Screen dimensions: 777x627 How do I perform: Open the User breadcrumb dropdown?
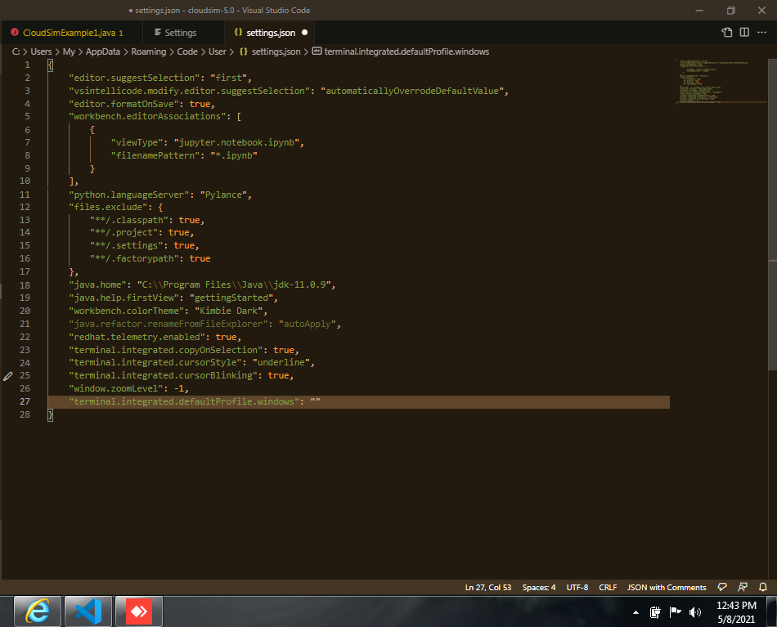point(216,51)
